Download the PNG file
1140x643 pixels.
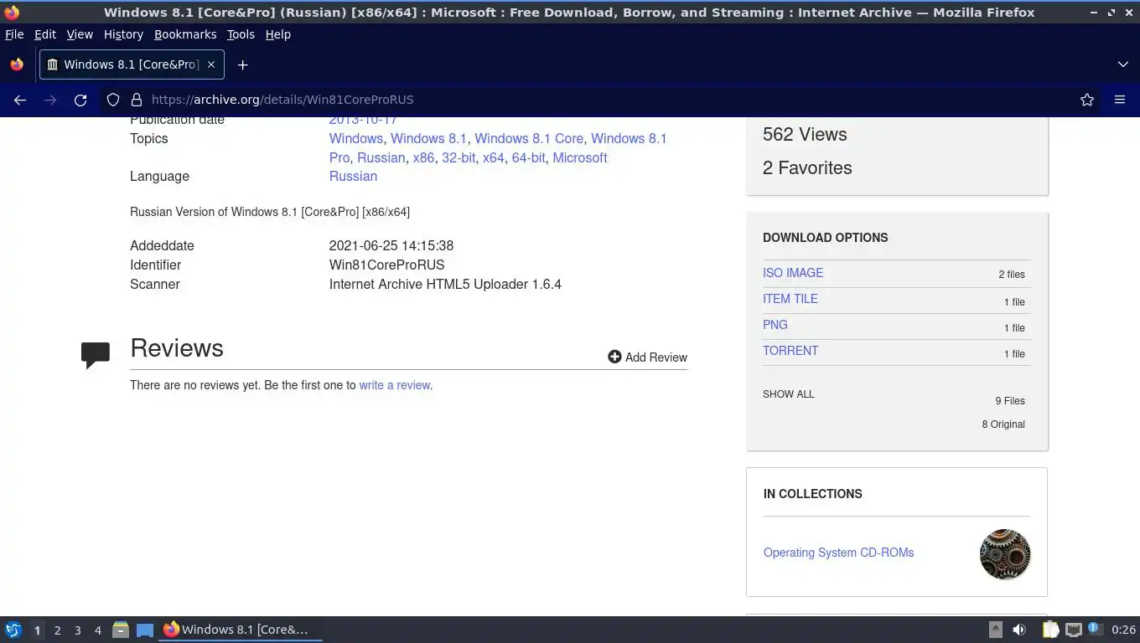pos(775,325)
